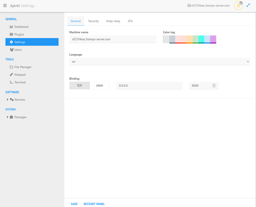Viewport: 256px width, 207px height.
Task: Open Dashboard via its chart icon
Action: tap(11, 27)
